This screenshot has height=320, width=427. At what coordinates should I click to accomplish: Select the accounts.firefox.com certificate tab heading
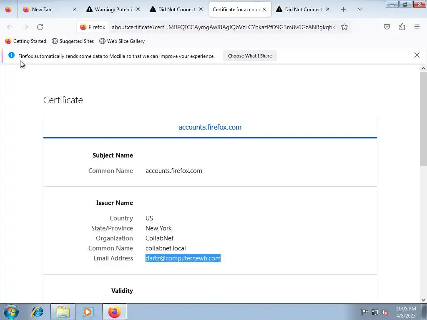coord(210,127)
